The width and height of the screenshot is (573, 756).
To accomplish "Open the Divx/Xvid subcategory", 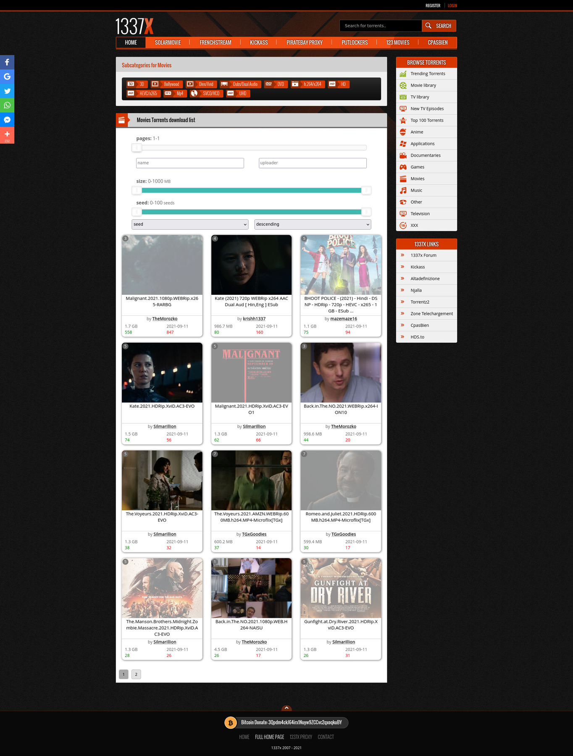I will coord(201,84).
